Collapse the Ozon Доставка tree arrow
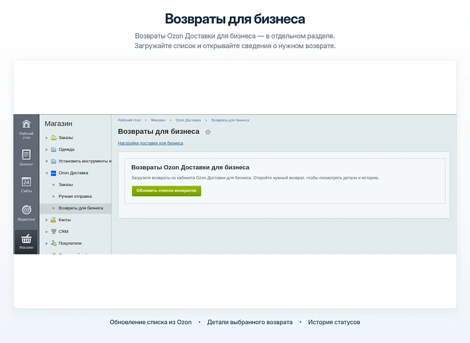Screen dimensions: 470x343 [47, 173]
